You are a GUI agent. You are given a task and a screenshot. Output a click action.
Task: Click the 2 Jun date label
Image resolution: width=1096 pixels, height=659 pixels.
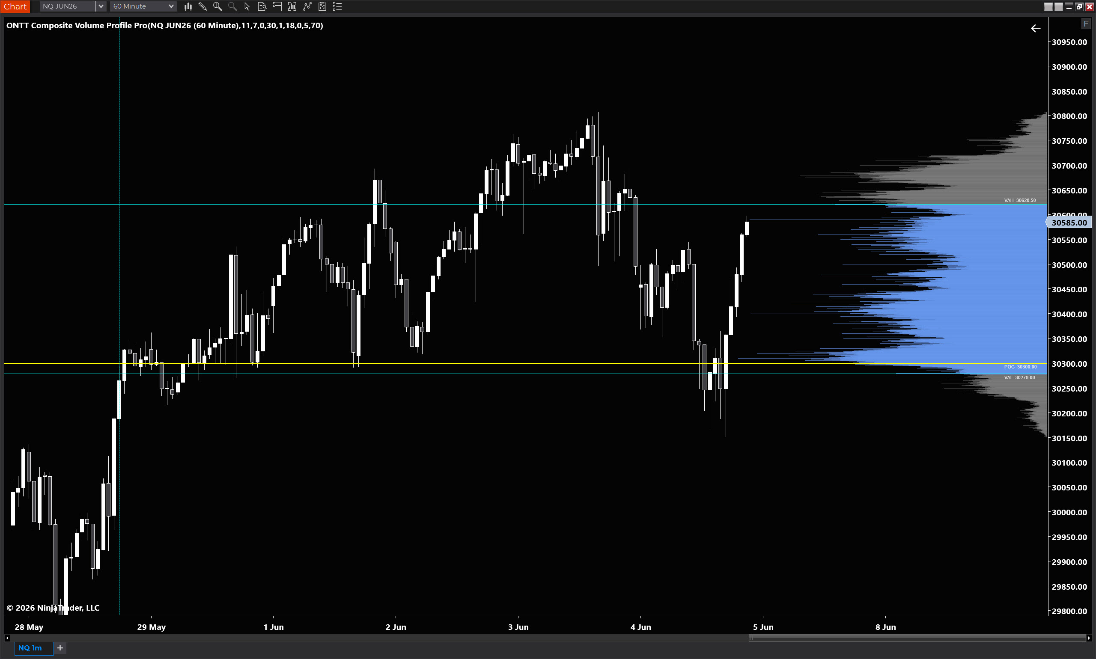(396, 627)
